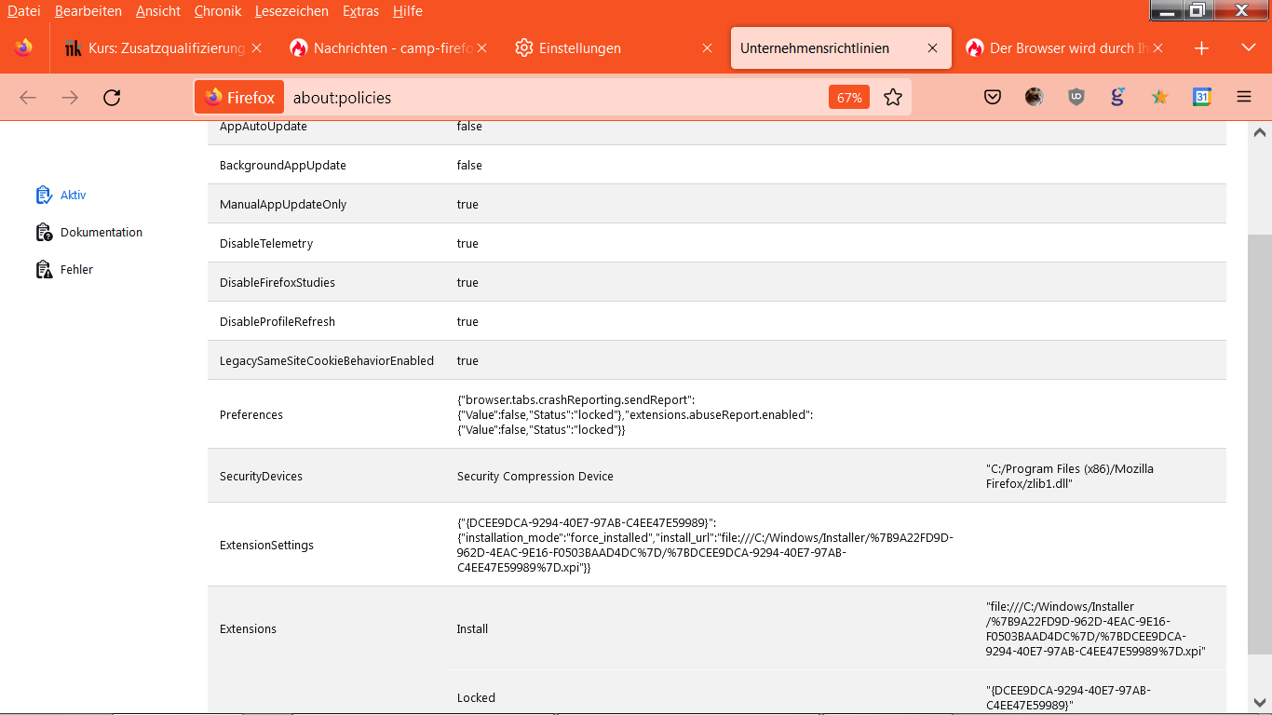This screenshot has width=1272, height=715.
Task: Open the Google Calendar extension icon
Action: [x=1200, y=97]
